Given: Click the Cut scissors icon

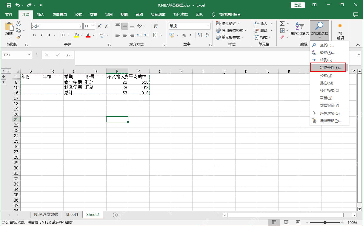Looking at the screenshot, I should click(19, 24).
